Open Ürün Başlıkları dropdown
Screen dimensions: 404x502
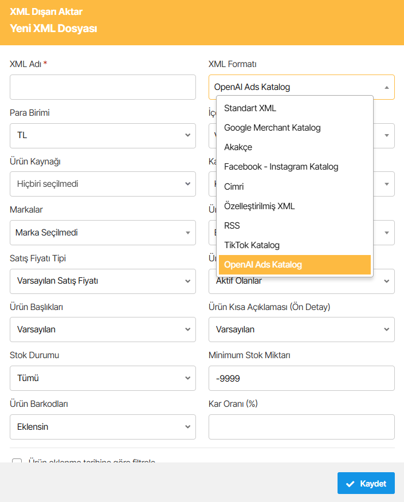click(103, 330)
